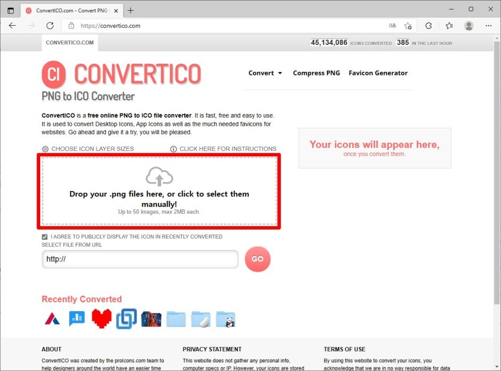Viewport: 501px width, 371px height.
Task: Open the folder with feather recent icon
Action: click(x=201, y=319)
